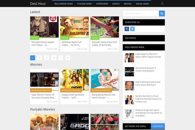Open Ugly Movie Trailer thumbnail
195x130 pixels.
(x=45, y=80)
